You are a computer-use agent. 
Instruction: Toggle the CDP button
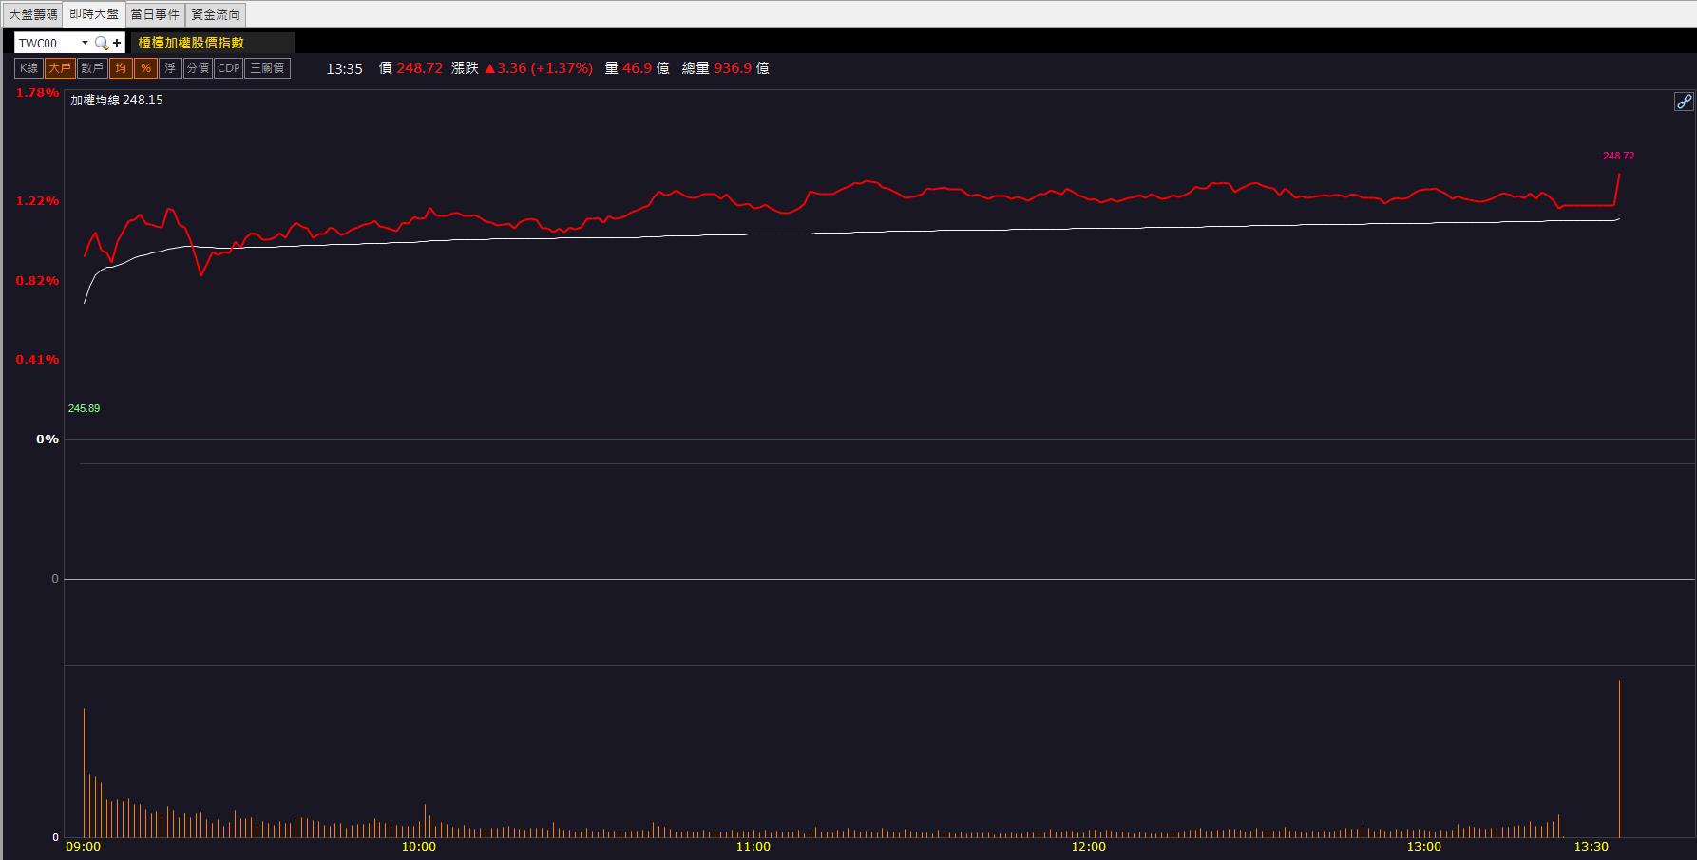pos(229,68)
